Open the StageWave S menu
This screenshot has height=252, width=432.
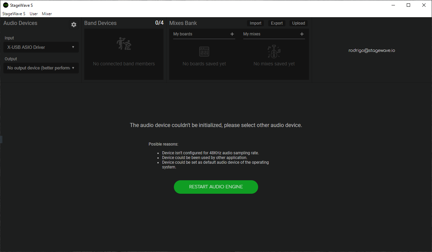click(x=14, y=14)
